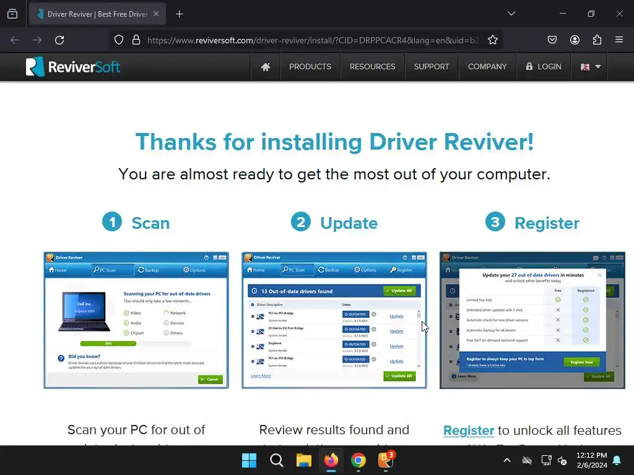This screenshot has width=634, height=475.
Task: Open Google Chrome from taskbar
Action: [358, 460]
